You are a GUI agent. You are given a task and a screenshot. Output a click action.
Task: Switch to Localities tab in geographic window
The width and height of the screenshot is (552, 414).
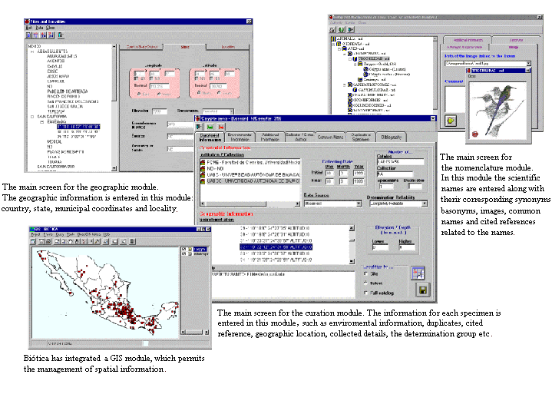(x=228, y=47)
